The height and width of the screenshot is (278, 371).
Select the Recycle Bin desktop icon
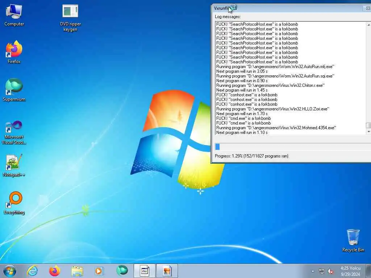[353, 240]
